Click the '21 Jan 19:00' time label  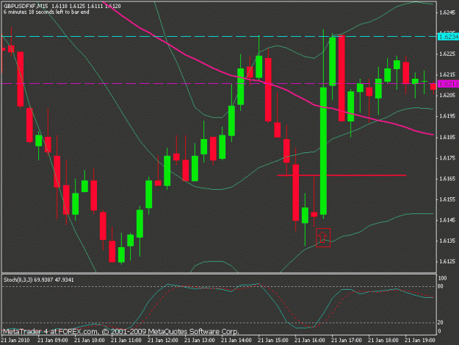point(420,341)
